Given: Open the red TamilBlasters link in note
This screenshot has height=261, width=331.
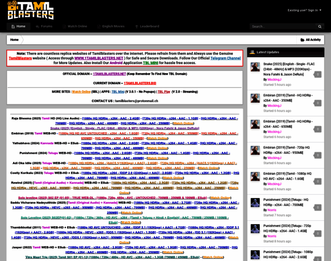Looking at the screenshot, I should coord(20,58).
